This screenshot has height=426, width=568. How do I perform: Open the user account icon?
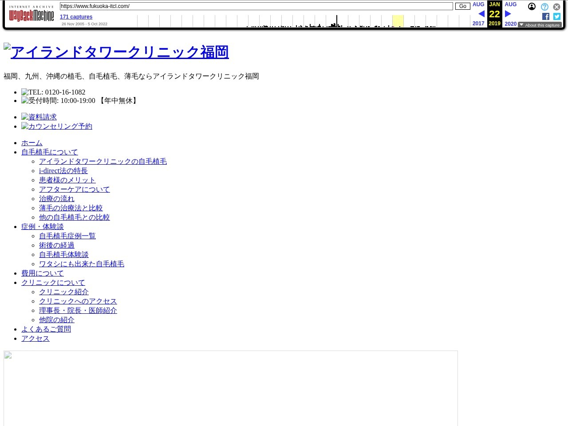coord(532,7)
